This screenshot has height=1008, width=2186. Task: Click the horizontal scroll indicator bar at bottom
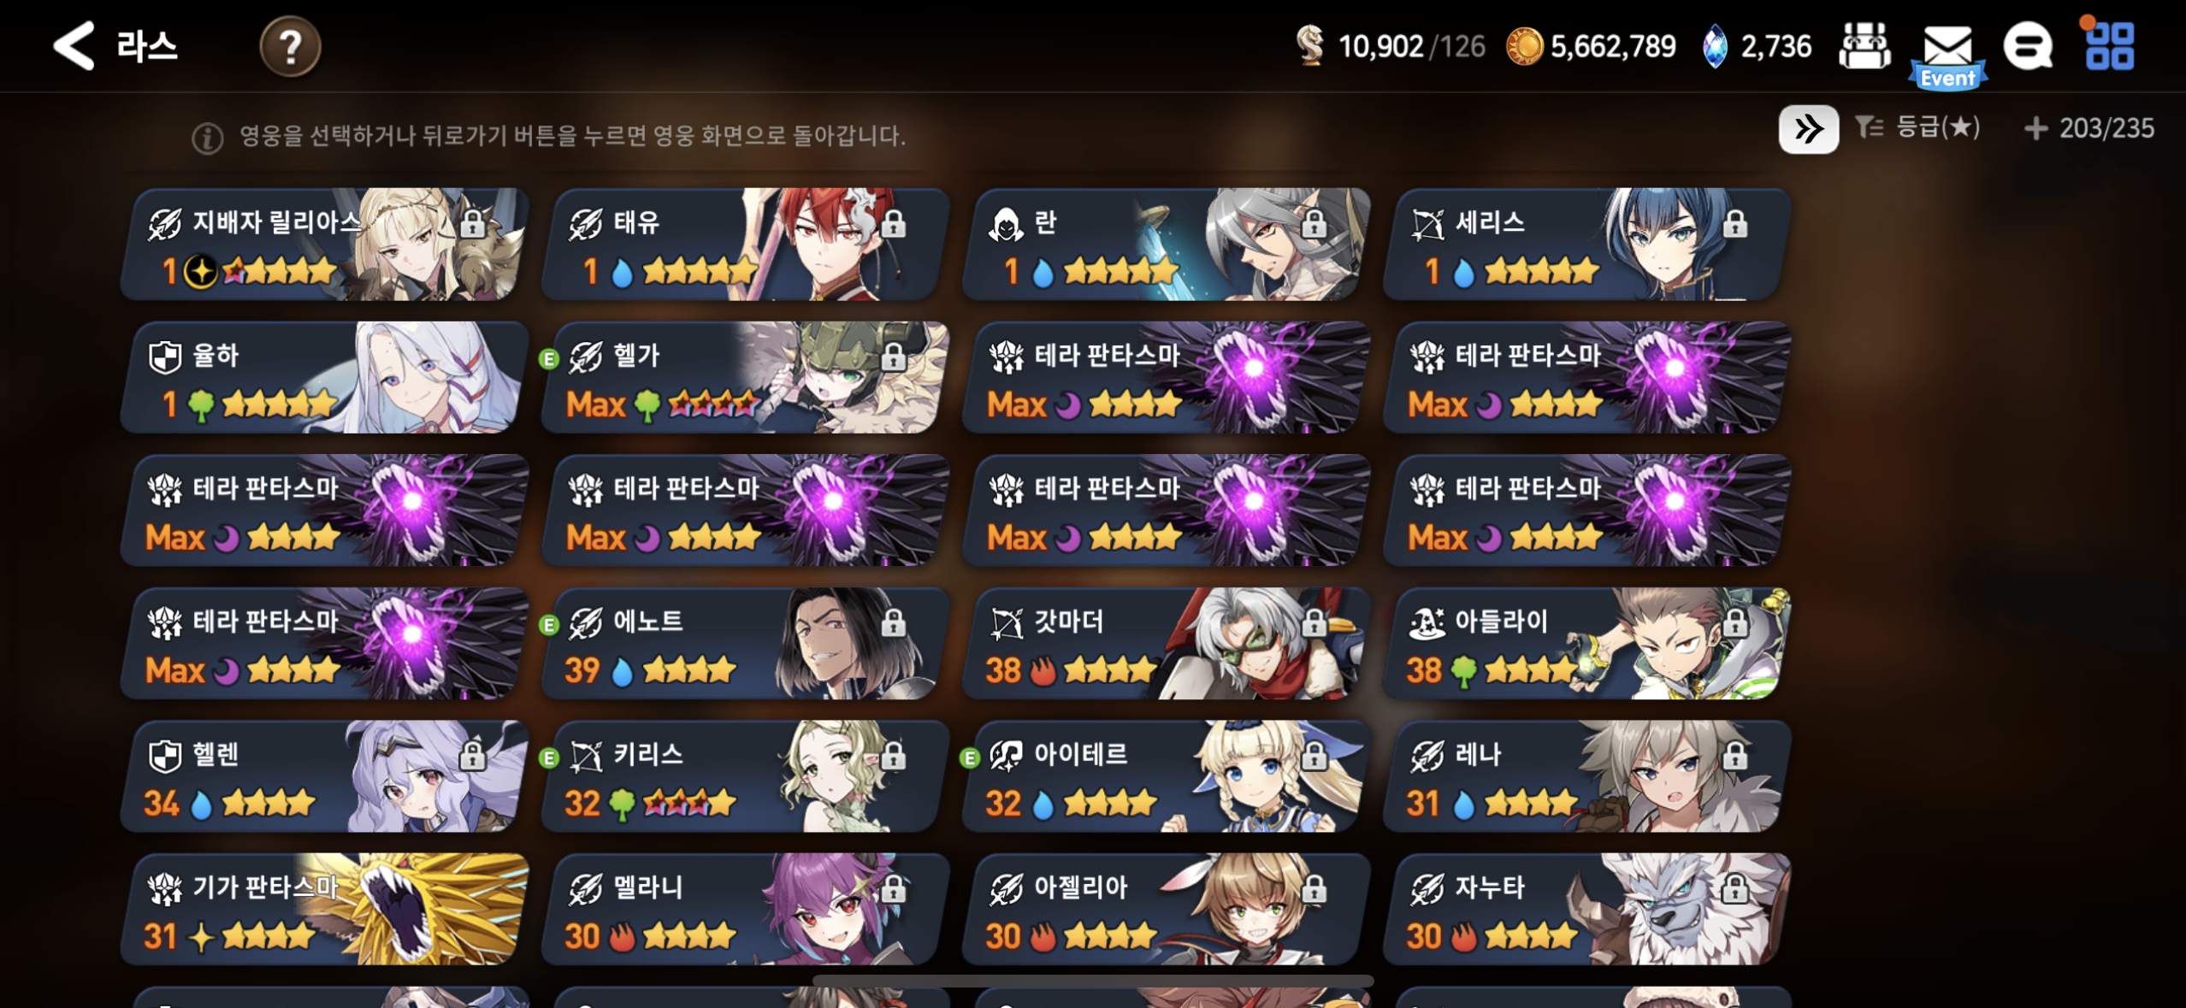coord(1093,981)
